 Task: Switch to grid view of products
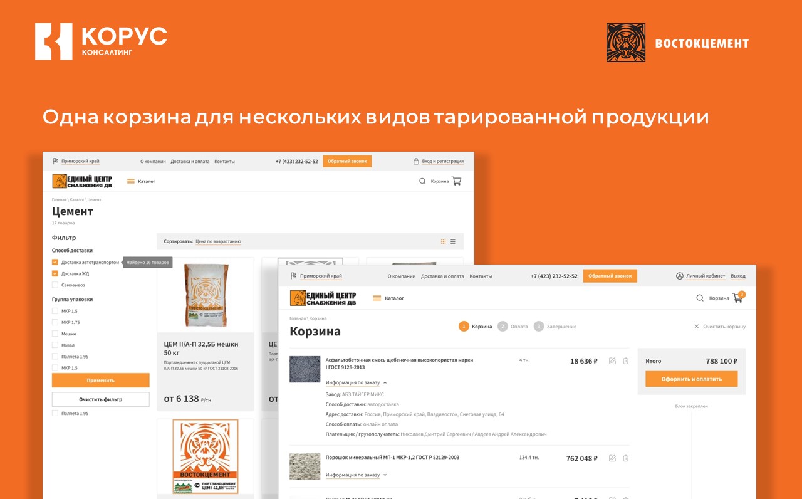tap(444, 241)
